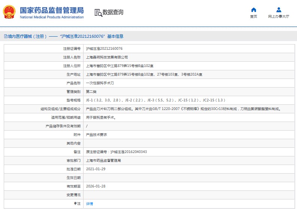Click the 审批部门 row label
297x211 pixels.
point(73,160)
